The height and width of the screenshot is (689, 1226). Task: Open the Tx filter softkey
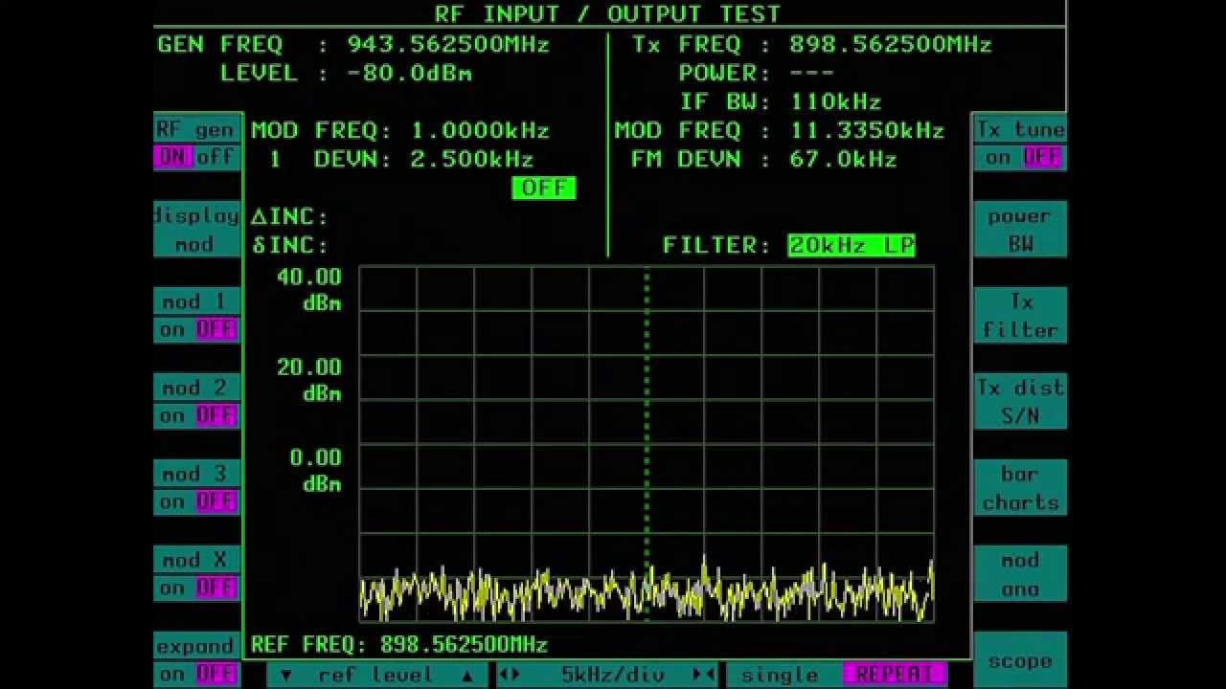(x=1020, y=316)
